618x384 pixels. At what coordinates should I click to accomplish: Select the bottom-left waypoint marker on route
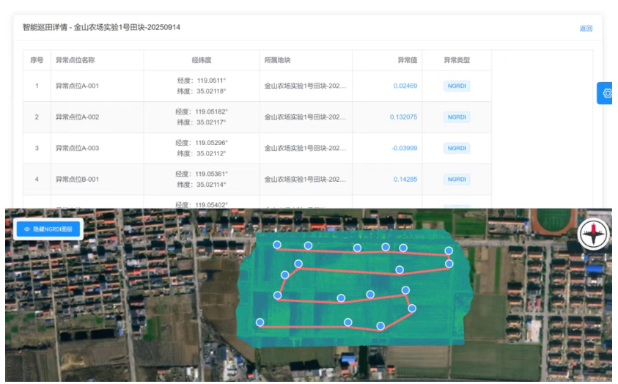click(x=260, y=322)
